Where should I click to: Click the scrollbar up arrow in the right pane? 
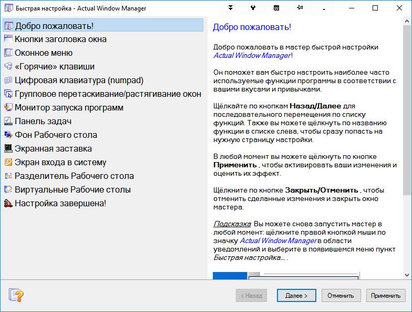[x=407, y=21]
